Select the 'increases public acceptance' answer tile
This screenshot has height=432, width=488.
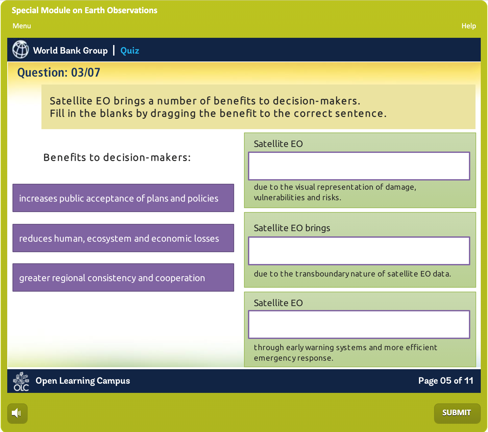pos(123,198)
